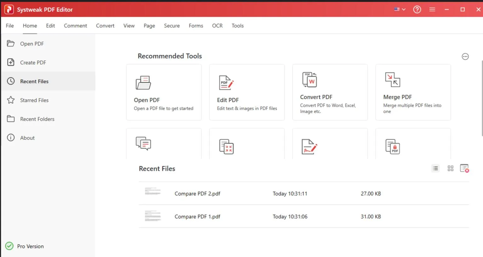The image size is (483, 257).
Task: Show more recommended tools via ellipsis
Action: [x=465, y=56]
